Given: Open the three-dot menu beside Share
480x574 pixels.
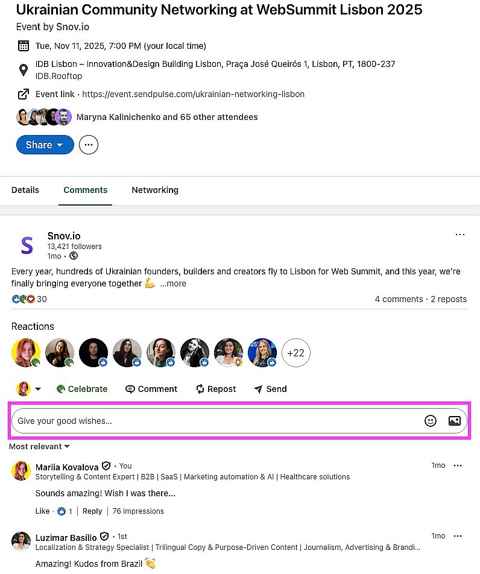Looking at the screenshot, I should (89, 145).
